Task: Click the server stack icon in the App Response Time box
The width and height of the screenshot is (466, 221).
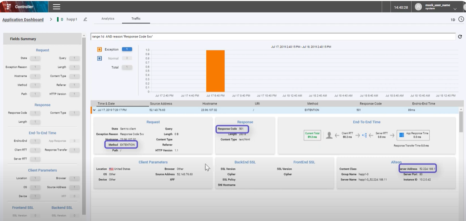Action: pos(401,135)
